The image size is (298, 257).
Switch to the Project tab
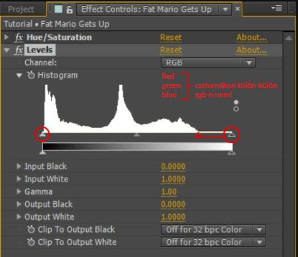click(21, 9)
